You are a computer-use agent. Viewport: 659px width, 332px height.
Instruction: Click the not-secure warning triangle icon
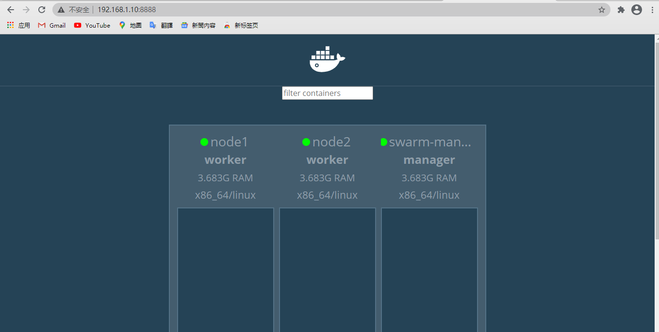61,10
